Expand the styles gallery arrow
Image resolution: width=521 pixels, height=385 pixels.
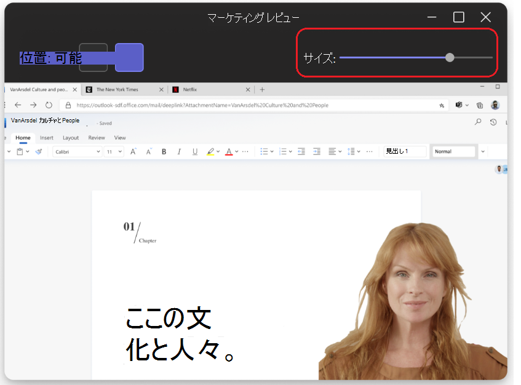coord(483,151)
